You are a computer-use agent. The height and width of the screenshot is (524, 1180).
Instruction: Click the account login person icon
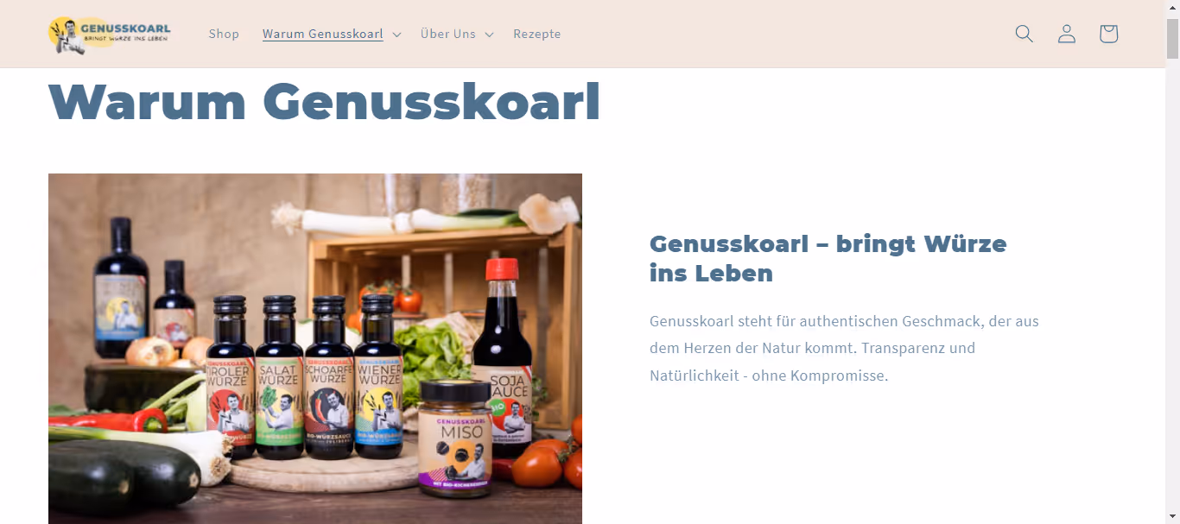(x=1067, y=34)
